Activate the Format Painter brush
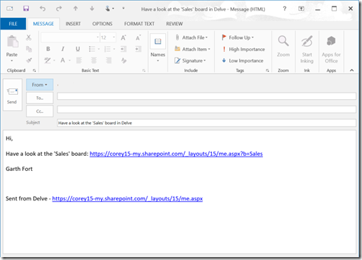Viewport: 362px width, 260px height. [x=29, y=60]
